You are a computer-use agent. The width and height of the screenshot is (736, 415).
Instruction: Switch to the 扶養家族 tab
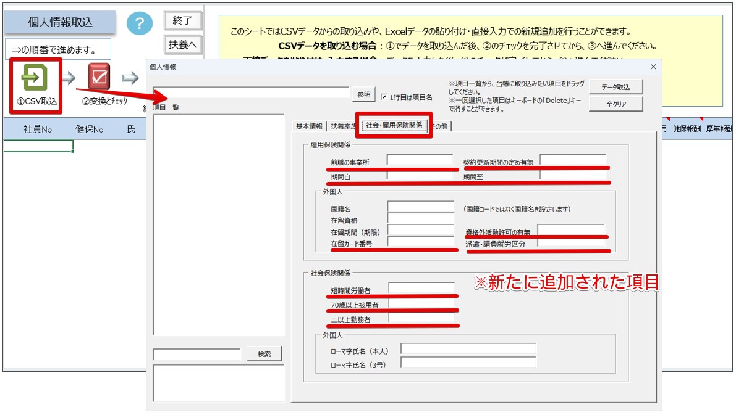point(342,126)
